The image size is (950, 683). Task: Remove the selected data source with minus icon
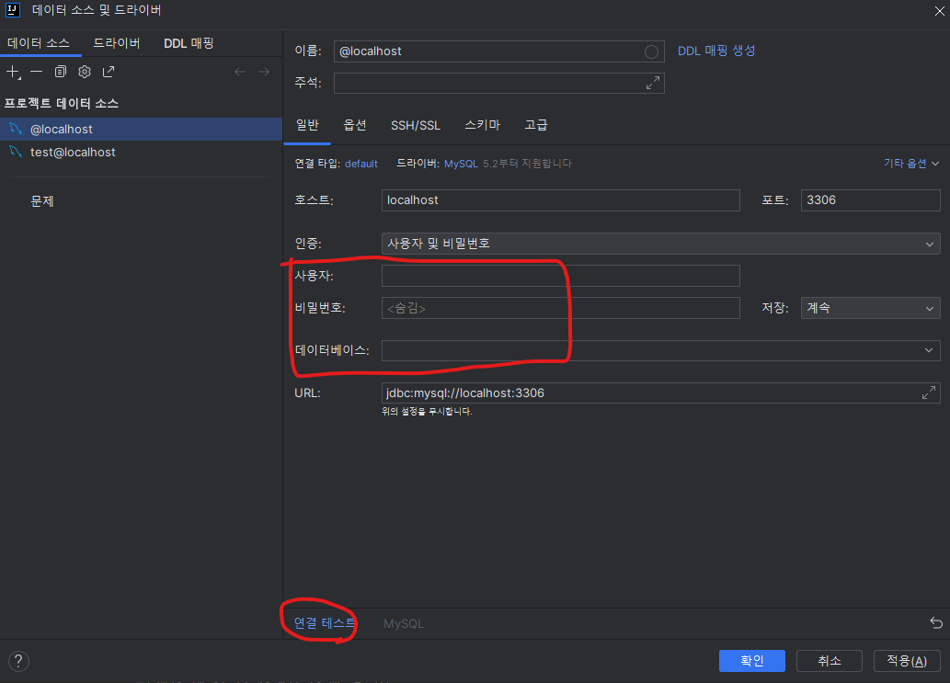37,72
